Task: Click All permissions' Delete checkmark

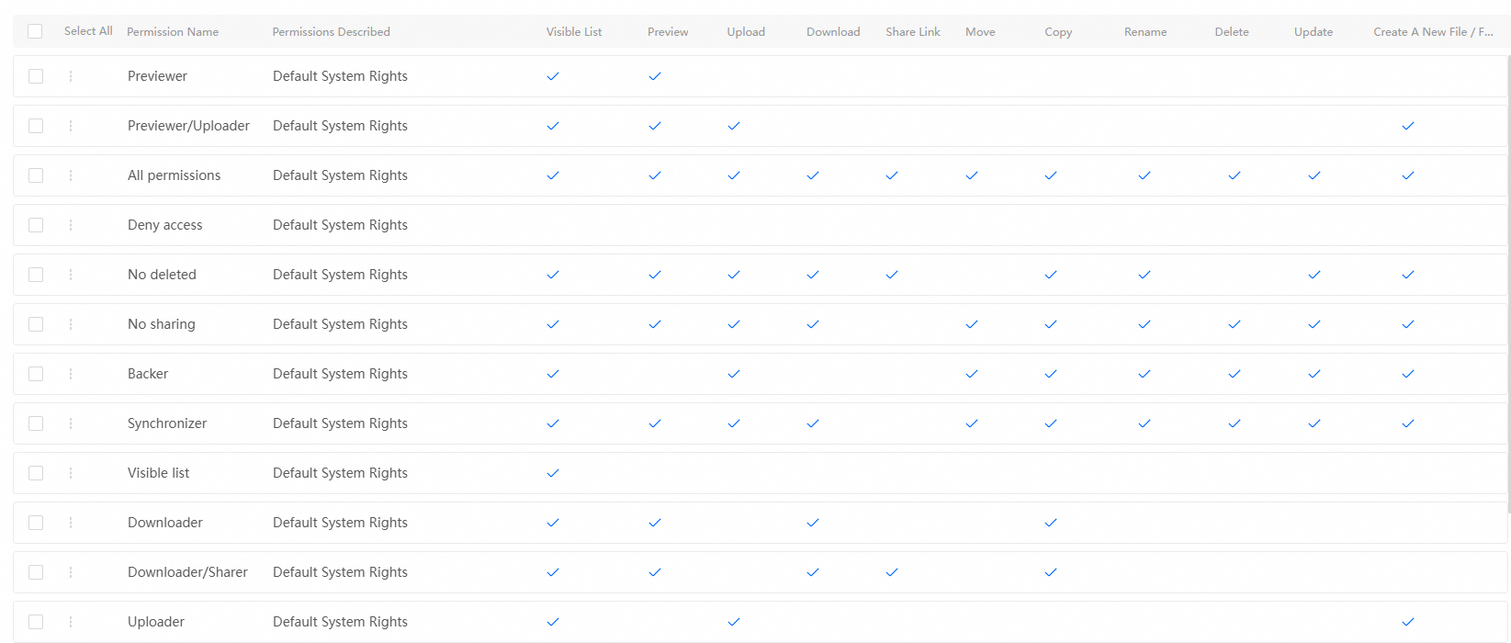Action: point(1235,175)
